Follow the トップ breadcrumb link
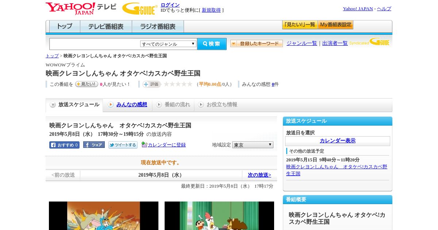 point(52,56)
